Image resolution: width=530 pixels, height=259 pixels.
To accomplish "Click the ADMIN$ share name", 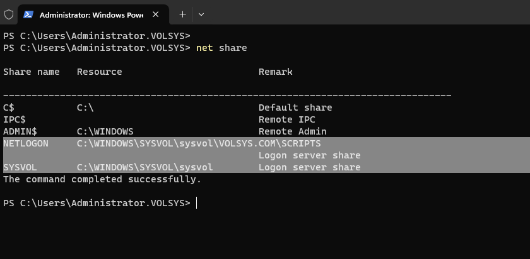I will click(x=20, y=131).
